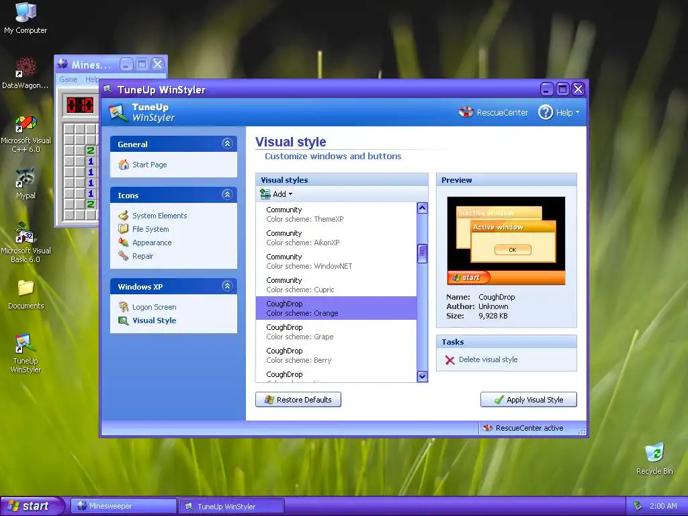The height and width of the screenshot is (516, 688).
Task: Select Community AikonXP color scheme
Action: coord(336,238)
